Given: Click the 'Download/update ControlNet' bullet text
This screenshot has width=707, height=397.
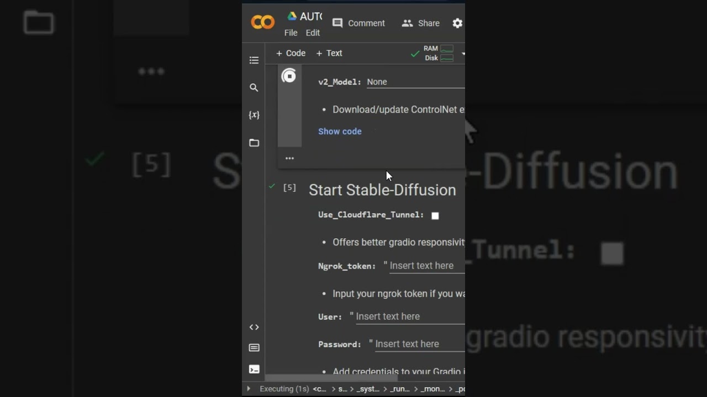Looking at the screenshot, I should tap(398, 109).
